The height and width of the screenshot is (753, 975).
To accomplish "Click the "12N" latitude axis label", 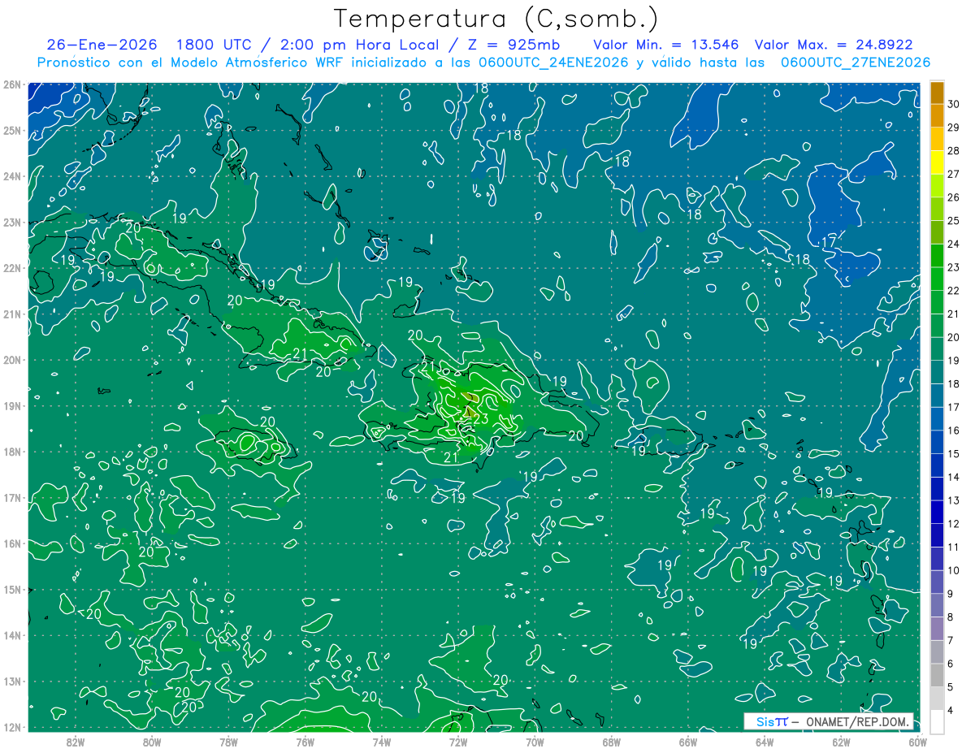I will (11, 727).
